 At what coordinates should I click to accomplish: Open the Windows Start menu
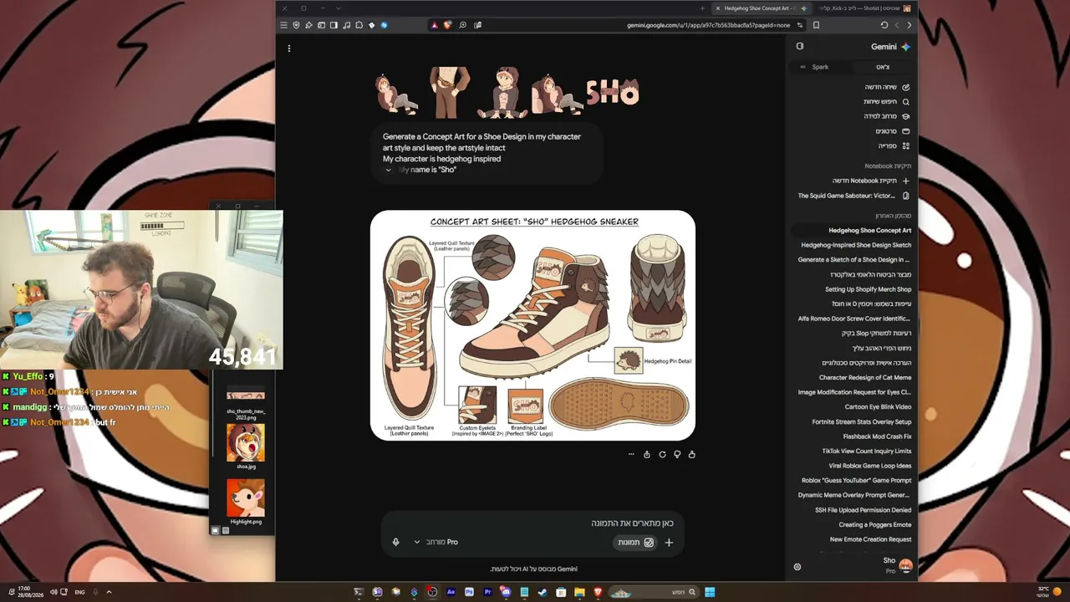click(x=710, y=592)
